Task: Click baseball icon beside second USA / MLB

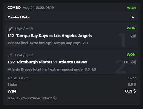Action: tap(11, 55)
